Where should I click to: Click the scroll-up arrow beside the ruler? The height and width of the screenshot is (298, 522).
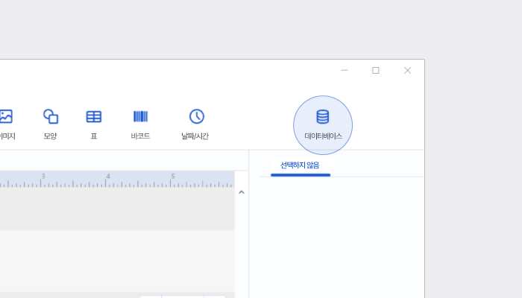point(242,192)
